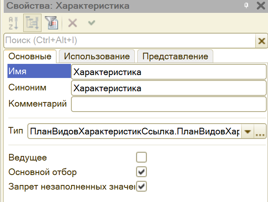Click the cancel changes X icon
This screenshot has height=202, width=268.
click(73, 23)
